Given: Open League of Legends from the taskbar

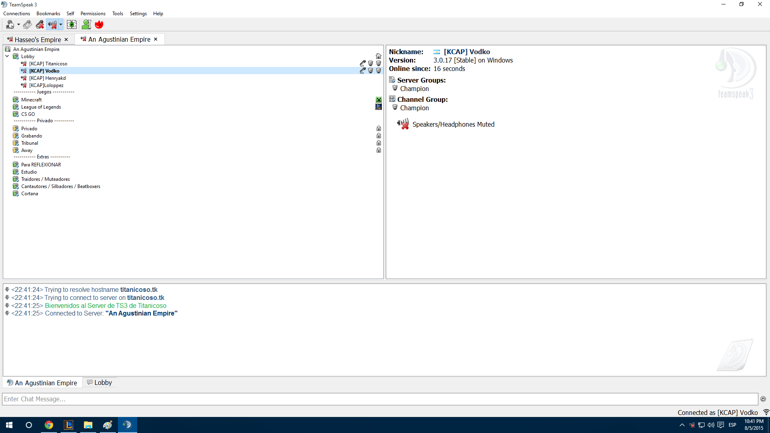Looking at the screenshot, I should coord(69,425).
